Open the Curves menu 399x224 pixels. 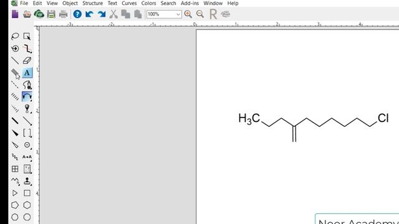(x=129, y=3)
